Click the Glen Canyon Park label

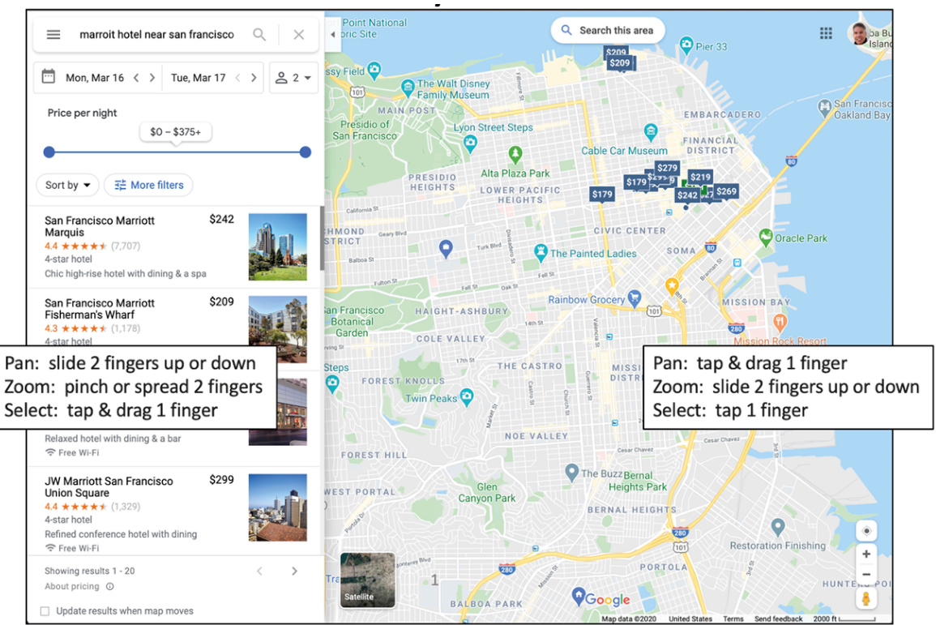(x=487, y=493)
